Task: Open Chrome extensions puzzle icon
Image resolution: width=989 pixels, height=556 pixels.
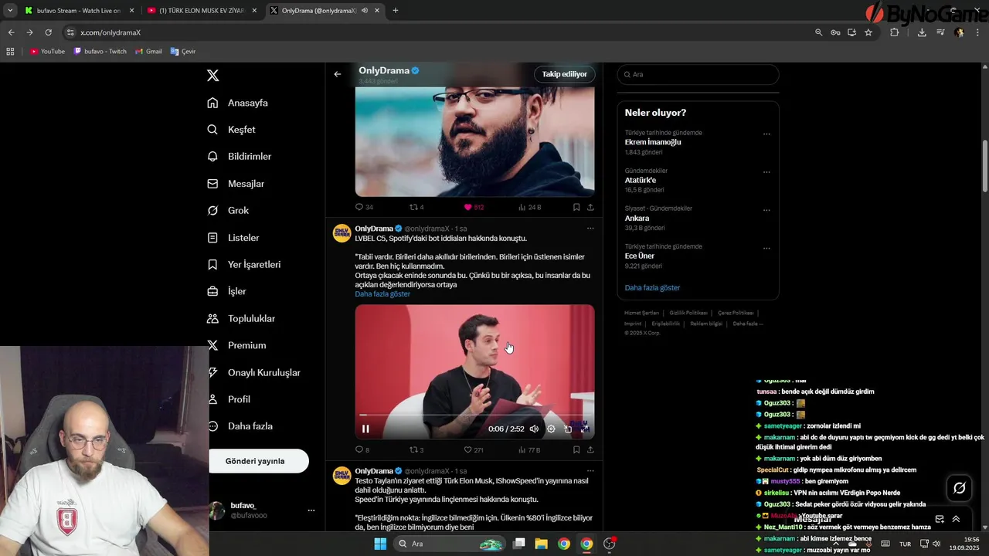Action: [895, 32]
